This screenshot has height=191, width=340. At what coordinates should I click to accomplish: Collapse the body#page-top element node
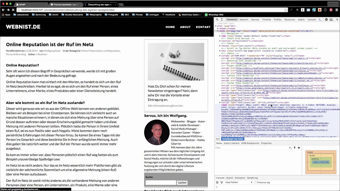coord(218,31)
